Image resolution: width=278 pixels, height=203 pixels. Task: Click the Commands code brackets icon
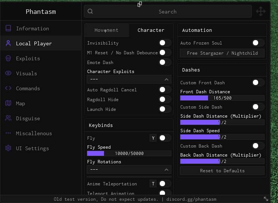(8, 88)
